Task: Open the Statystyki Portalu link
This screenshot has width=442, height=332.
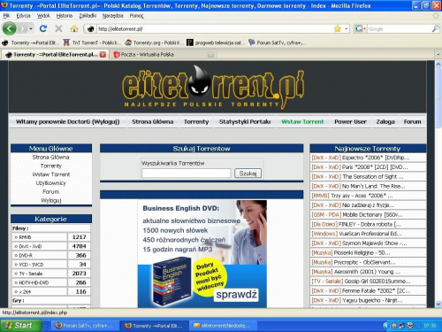Action: (245, 121)
